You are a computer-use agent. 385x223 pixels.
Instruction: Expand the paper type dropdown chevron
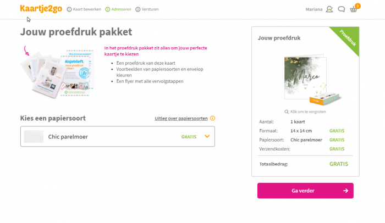tap(207, 137)
